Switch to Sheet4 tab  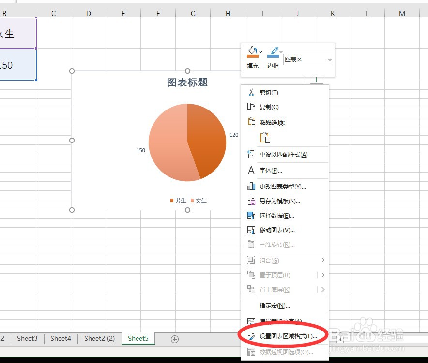[x=61, y=338]
